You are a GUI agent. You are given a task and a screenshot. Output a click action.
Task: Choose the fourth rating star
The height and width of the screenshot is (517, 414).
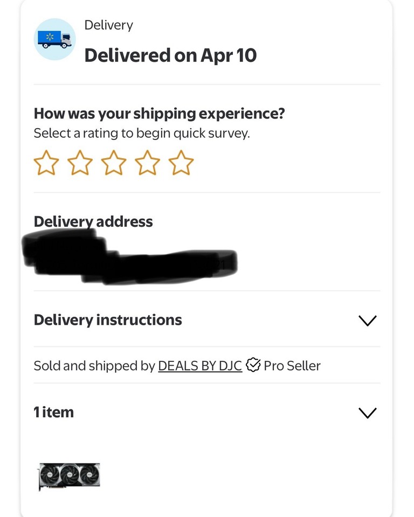[x=147, y=163]
